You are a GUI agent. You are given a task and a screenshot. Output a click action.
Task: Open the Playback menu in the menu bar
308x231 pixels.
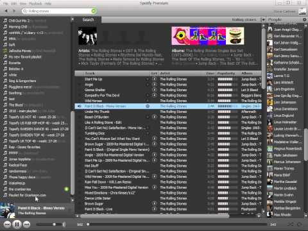[x=35, y=4]
